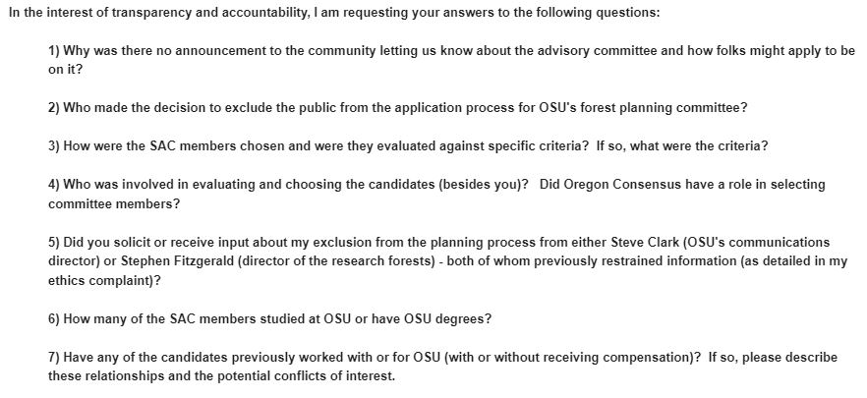Click question 1 about no community announcement

click(x=451, y=61)
